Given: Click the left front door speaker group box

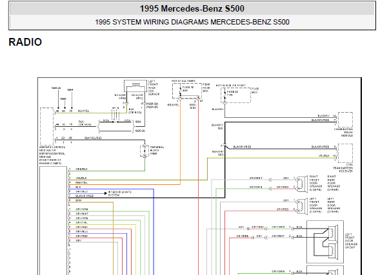Looking at the screenshot, I should click(x=325, y=242).
